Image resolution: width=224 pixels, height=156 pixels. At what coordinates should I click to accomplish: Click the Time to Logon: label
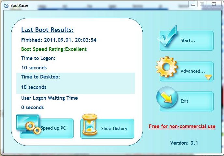(x=38, y=58)
